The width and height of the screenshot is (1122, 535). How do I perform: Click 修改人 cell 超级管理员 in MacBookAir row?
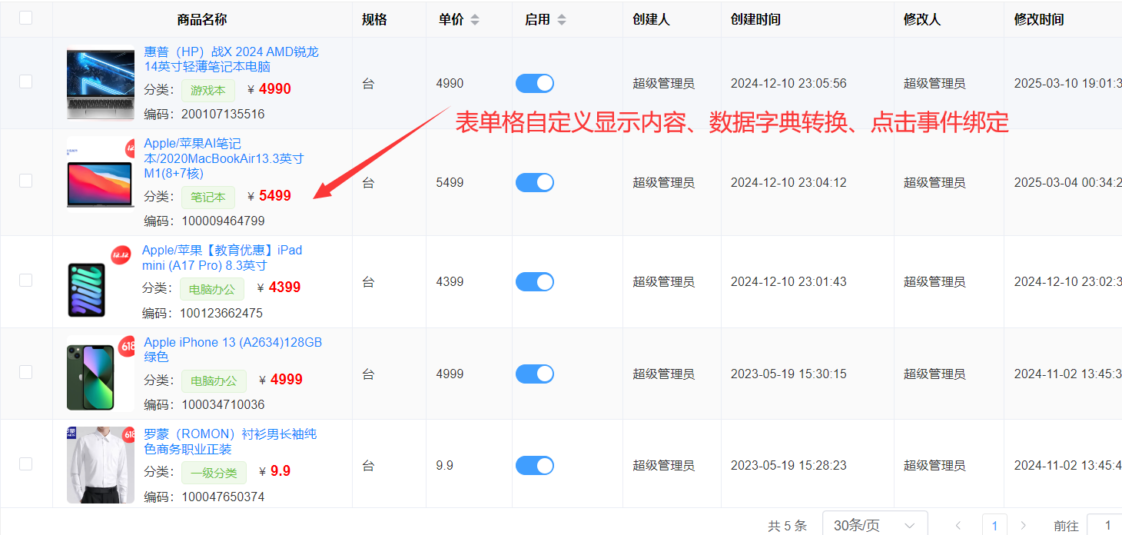[x=934, y=183]
